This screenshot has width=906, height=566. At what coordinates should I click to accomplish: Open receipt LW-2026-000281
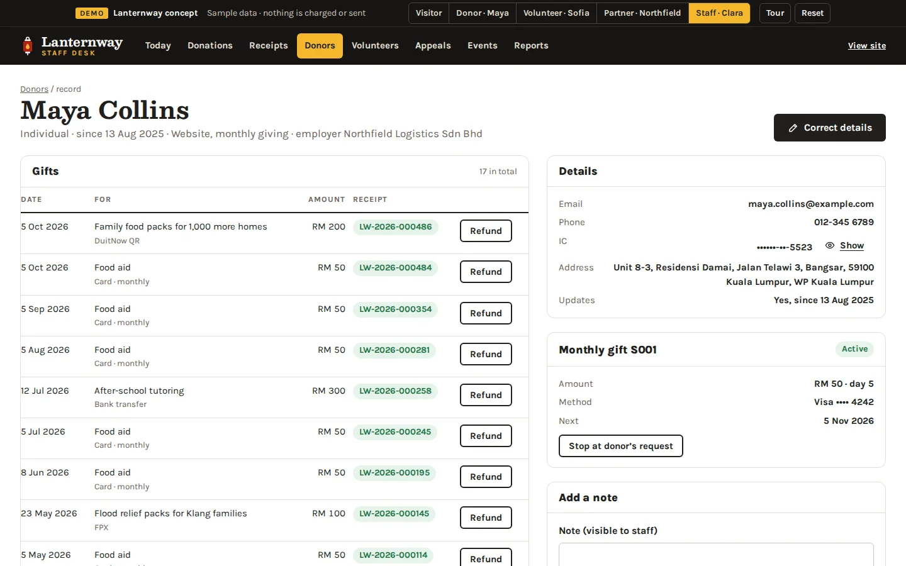[394, 350]
